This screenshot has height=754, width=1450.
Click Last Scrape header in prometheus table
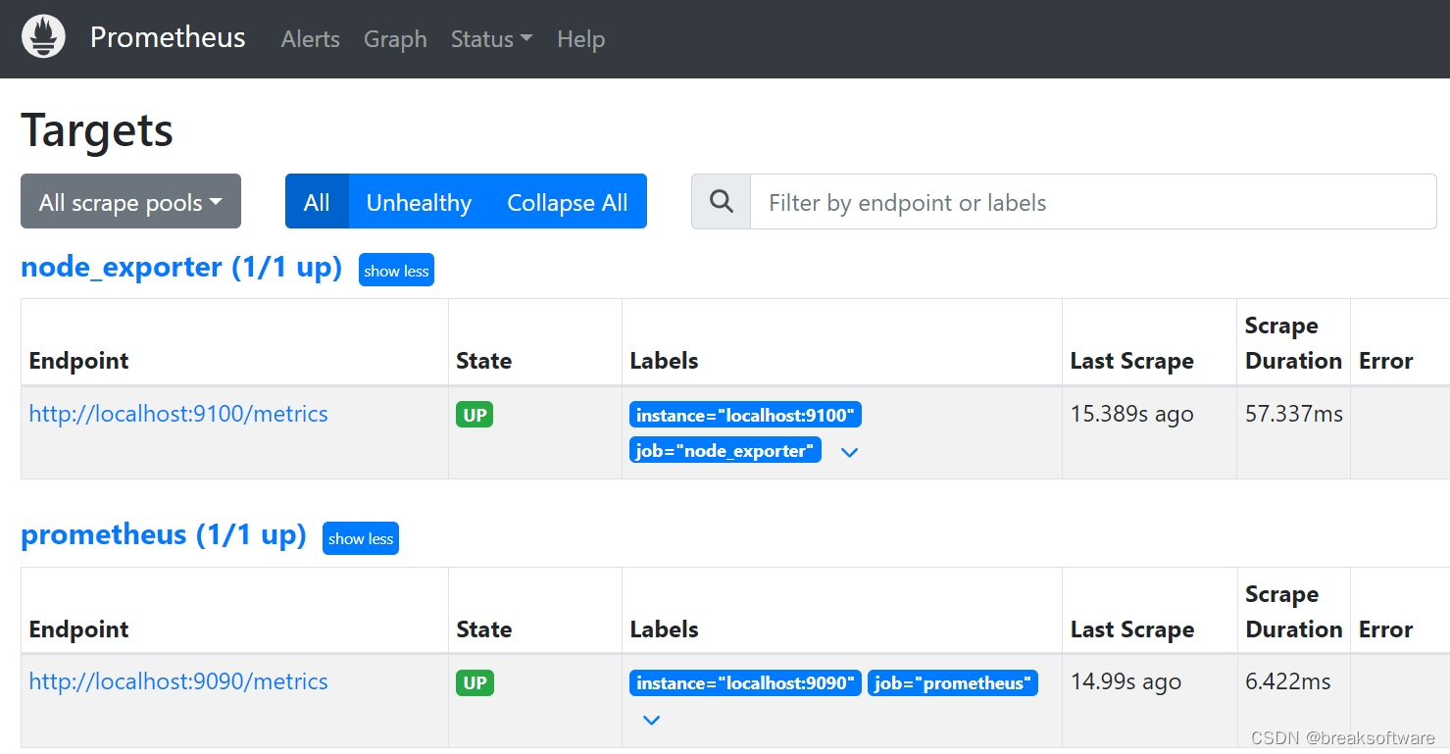click(1131, 629)
